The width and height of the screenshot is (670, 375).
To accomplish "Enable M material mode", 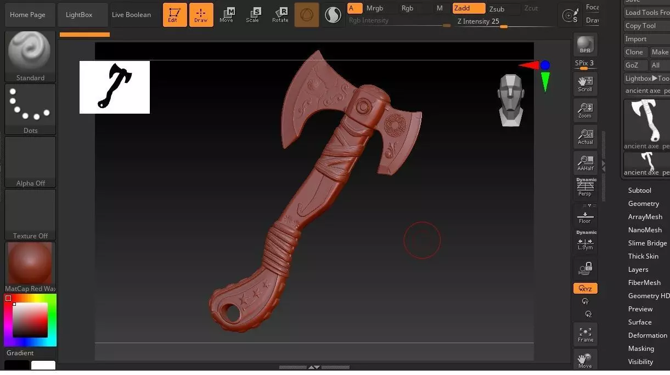I will click(x=440, y=8).
